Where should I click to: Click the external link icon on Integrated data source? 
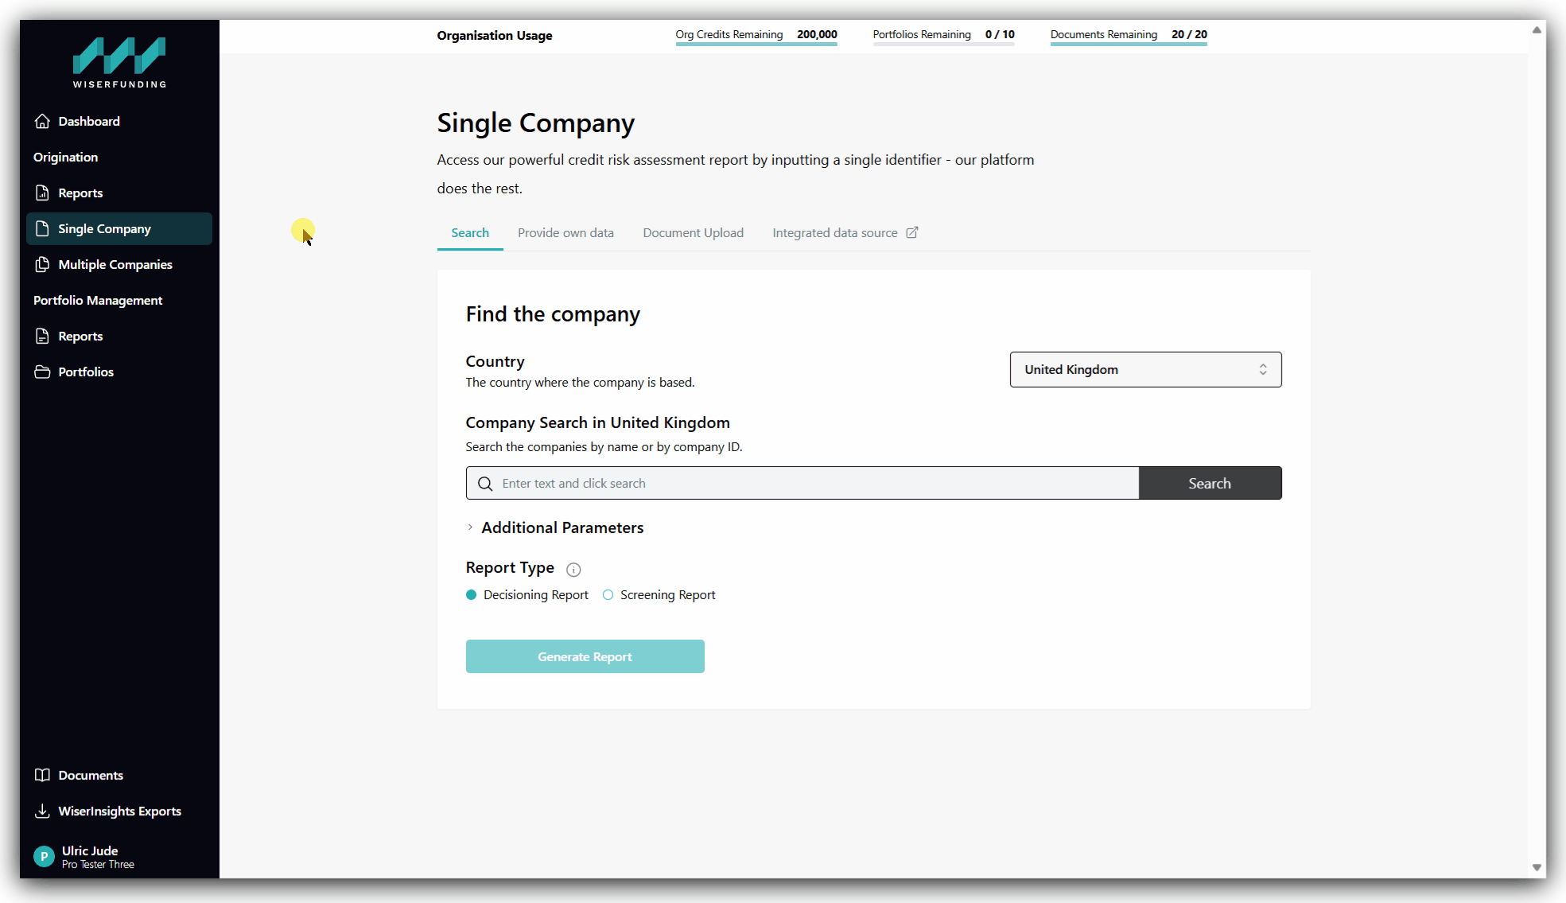coord(912,232)
